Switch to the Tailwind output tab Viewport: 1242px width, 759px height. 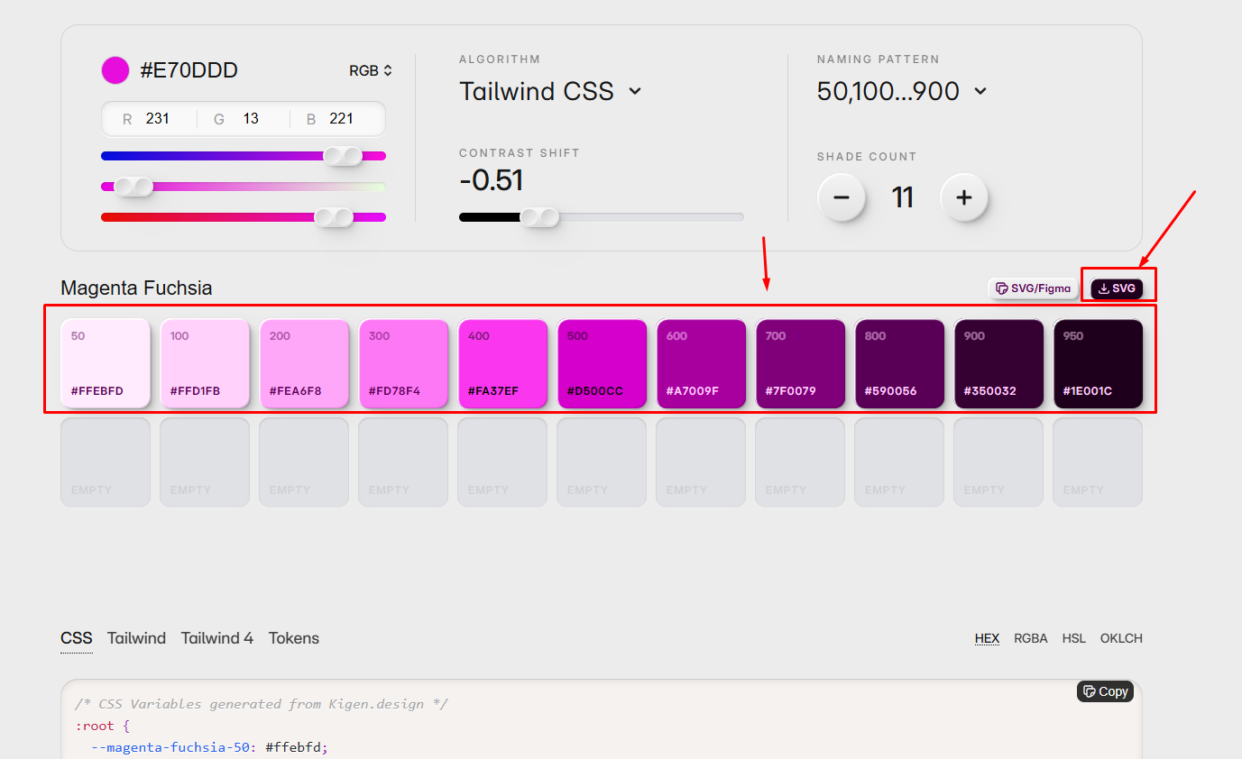click(x=136, y=638)
